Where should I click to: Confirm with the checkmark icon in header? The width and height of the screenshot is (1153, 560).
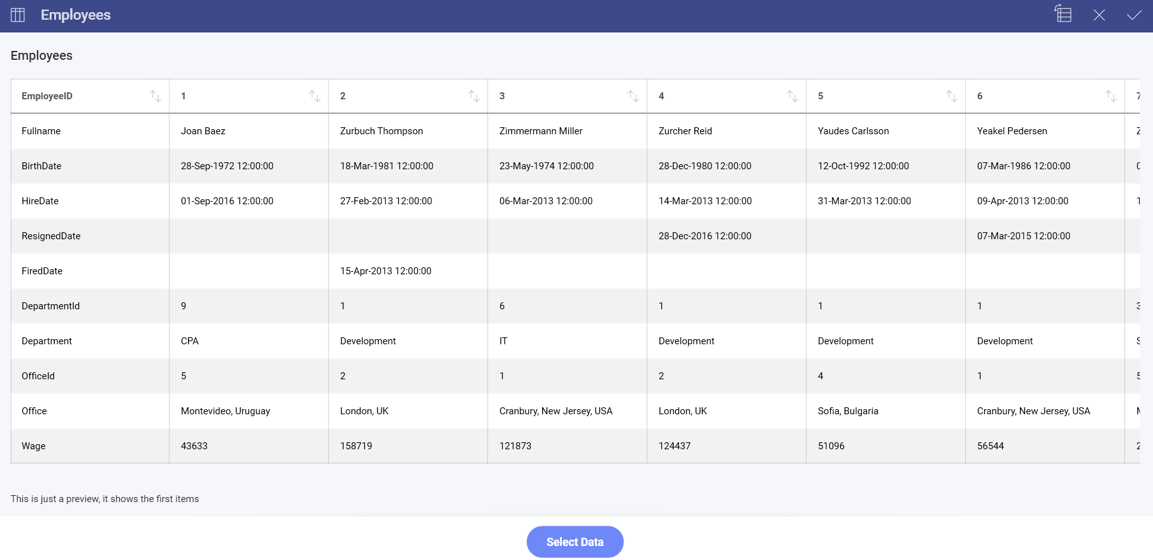tap(1134, 15)
